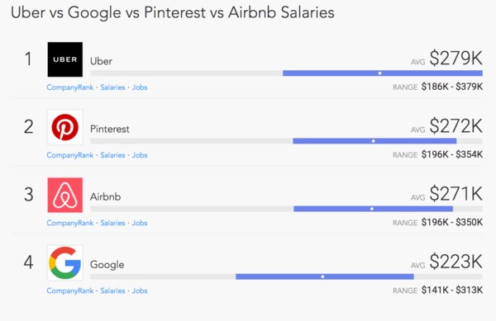Open Uber's Salaries link

click(x=112, y=87)
